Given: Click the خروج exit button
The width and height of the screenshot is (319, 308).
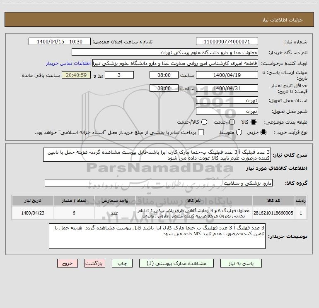Looking at the screenshot, I should point(68,263).
